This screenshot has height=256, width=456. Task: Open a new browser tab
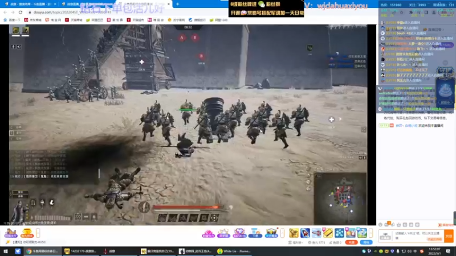pos(178,4)
